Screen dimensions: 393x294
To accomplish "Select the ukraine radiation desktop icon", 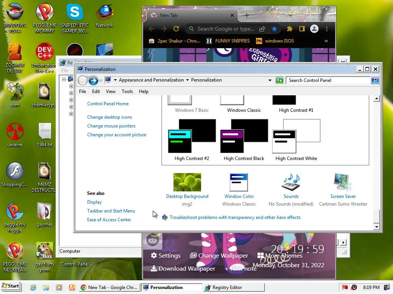I will click(x=15, y=134).
